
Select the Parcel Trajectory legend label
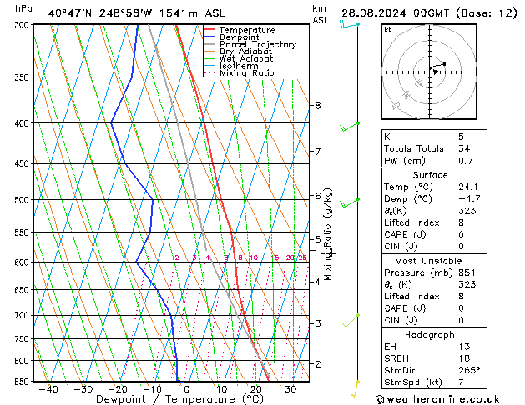[x=258, y=44]
